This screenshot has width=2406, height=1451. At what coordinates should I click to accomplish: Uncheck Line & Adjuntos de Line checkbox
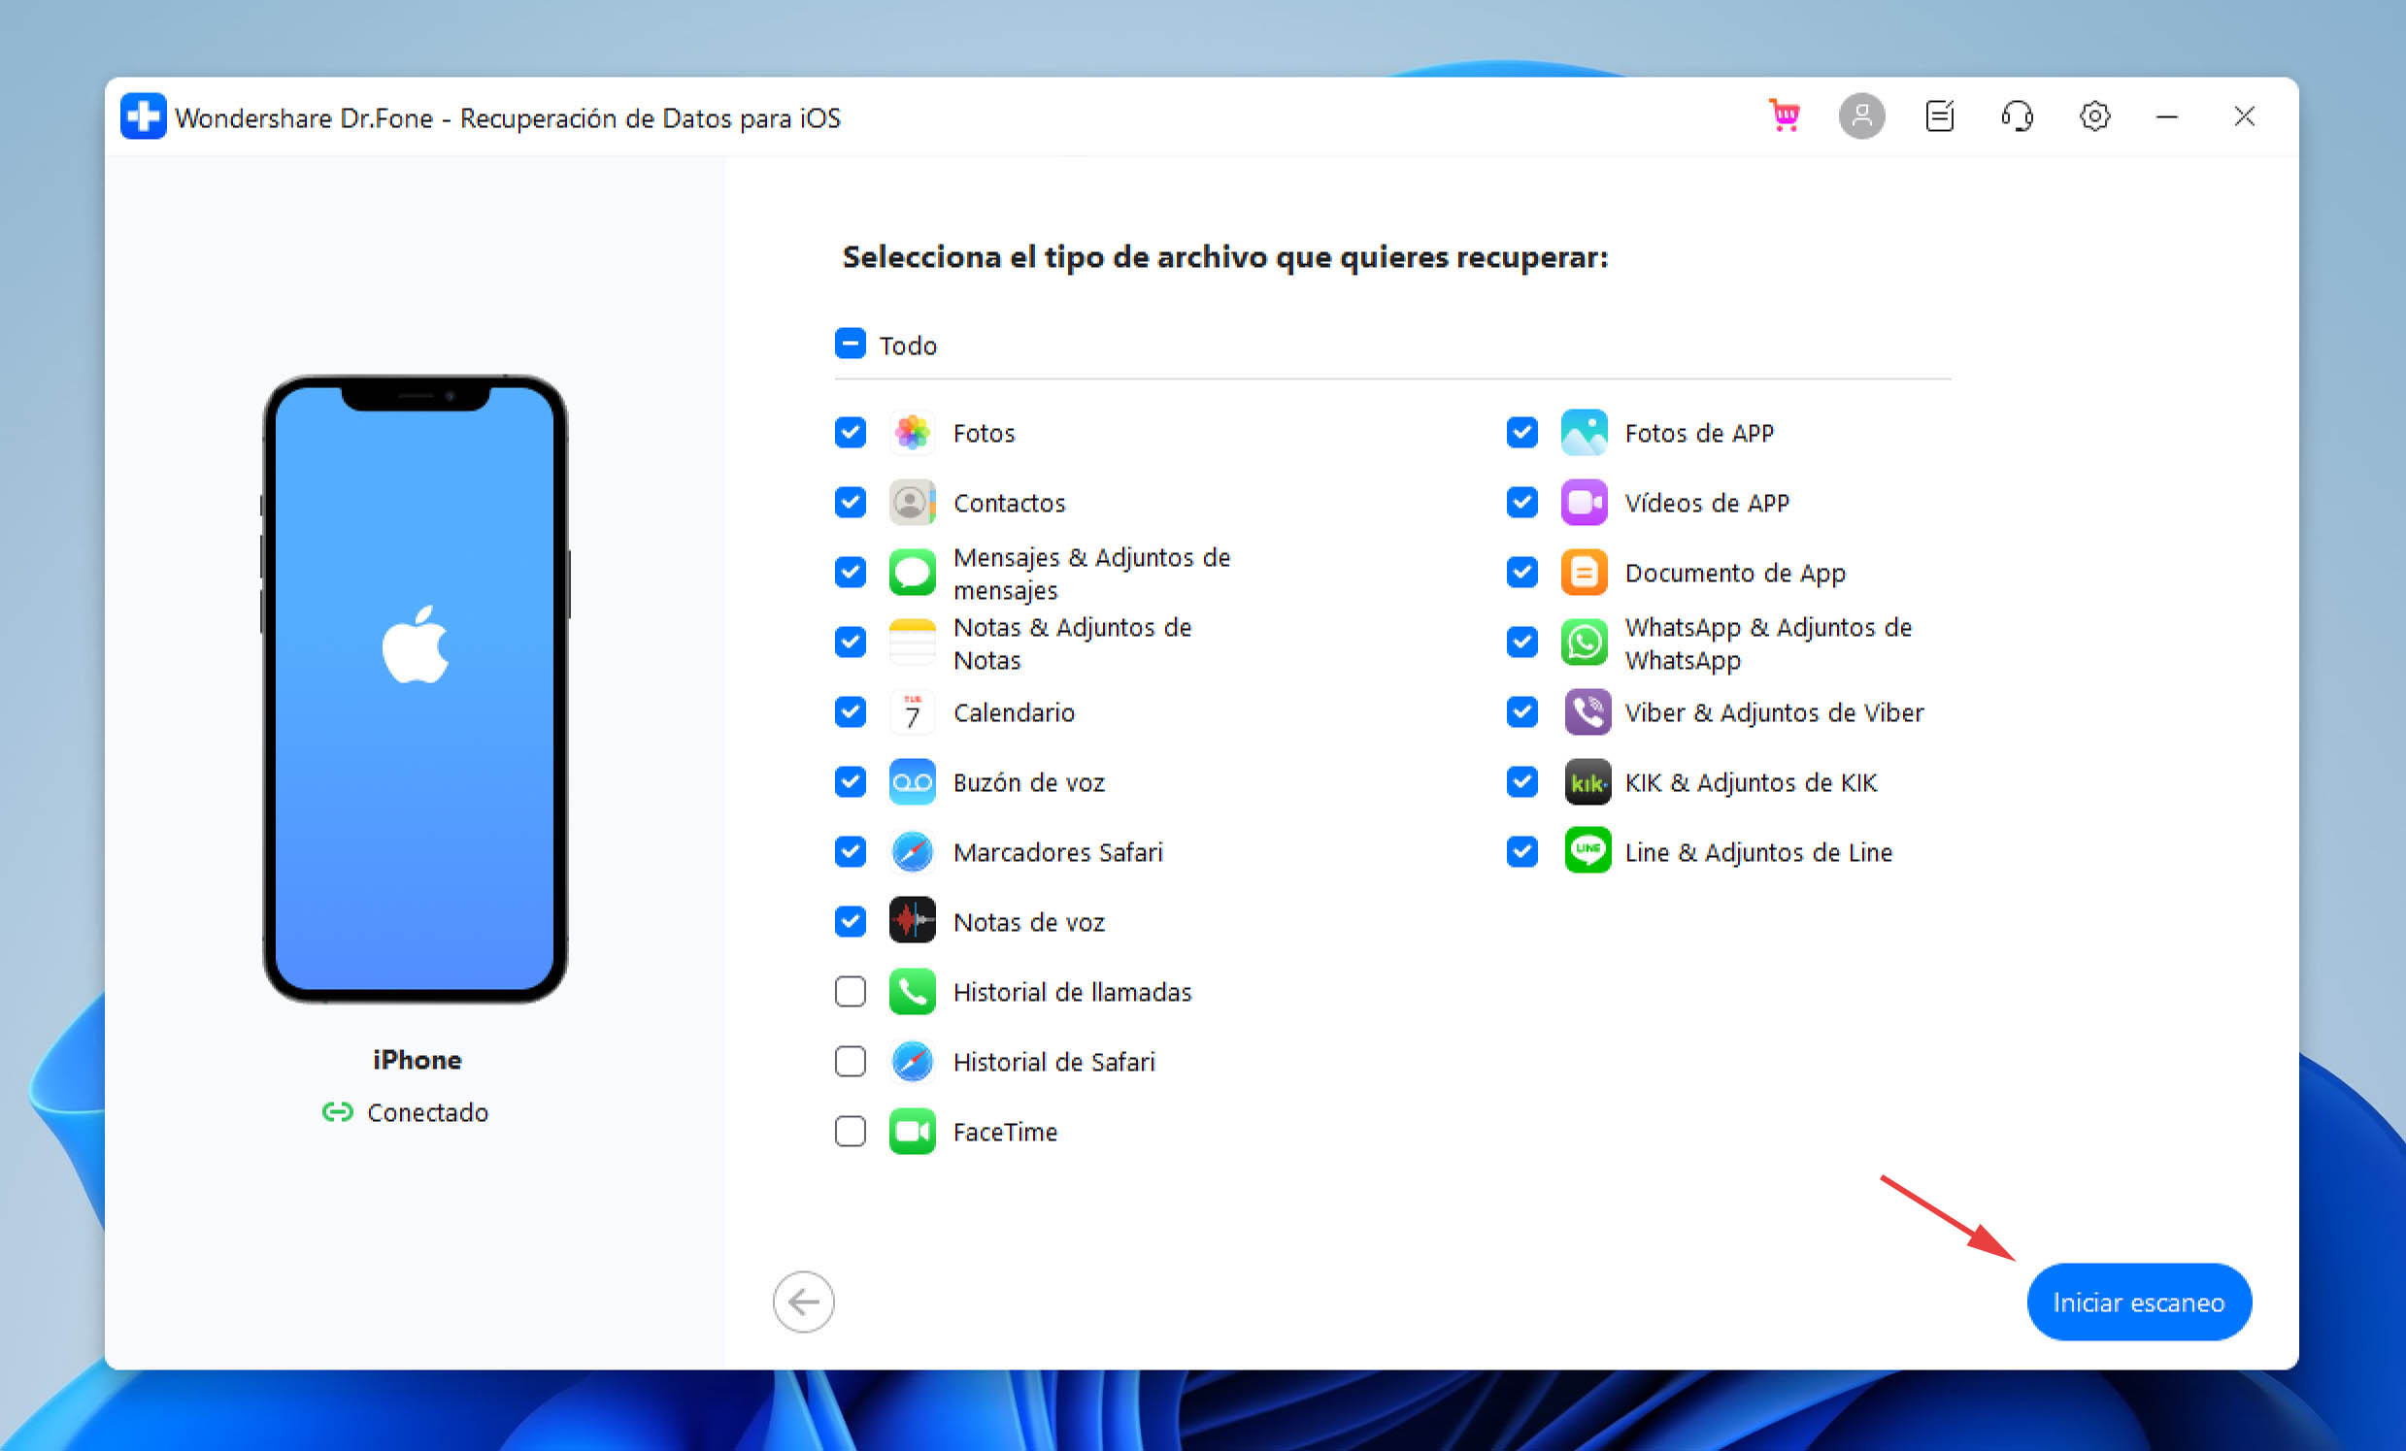[x=1522, y=852]
